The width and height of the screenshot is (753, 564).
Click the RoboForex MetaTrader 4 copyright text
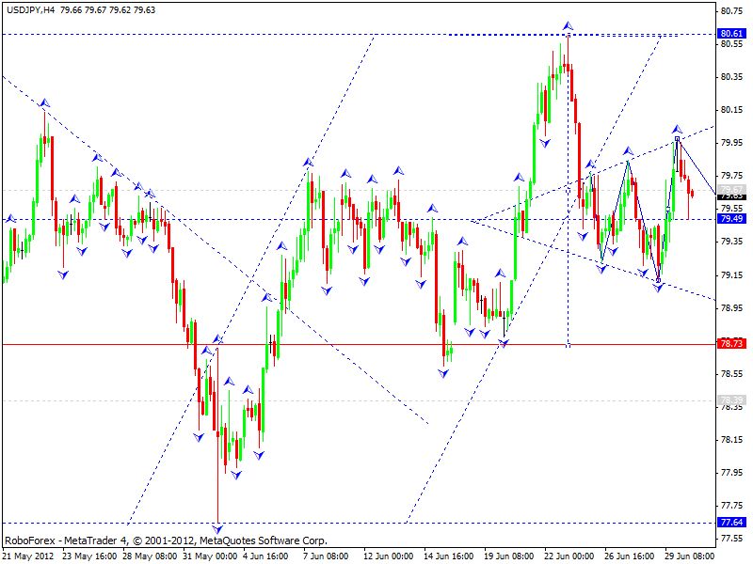[x=167, y=540]
